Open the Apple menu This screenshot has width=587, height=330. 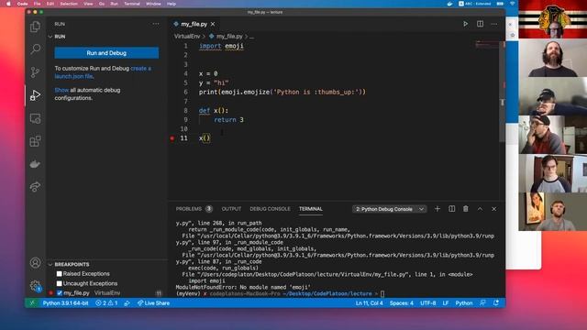pyautogui.click(x=8, y=4)
